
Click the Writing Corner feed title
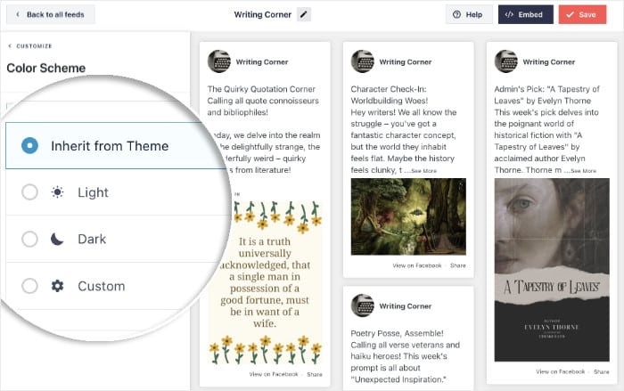tap(263, 15)
